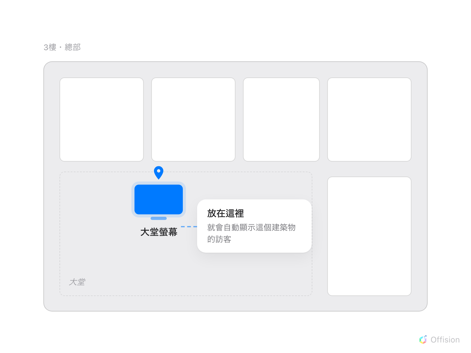Image resolution: width=471 pixels, height=353 pixels.
Task: Click the blue location pin icon
Action: (159, 172)
